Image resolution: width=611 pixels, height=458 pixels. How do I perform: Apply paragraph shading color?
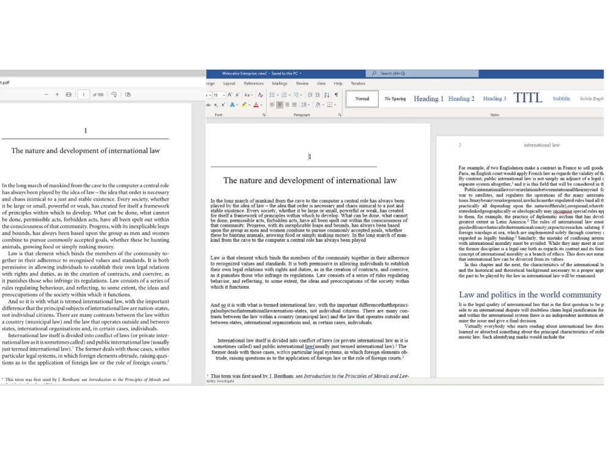[x=318, y=105]
